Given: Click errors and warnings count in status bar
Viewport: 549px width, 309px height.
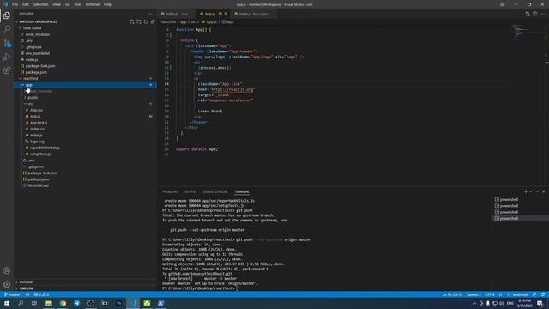Looking at the screenshot, I should pos(41,294).
